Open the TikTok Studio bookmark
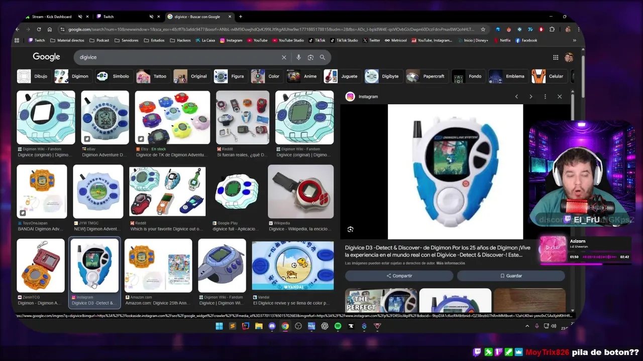The width and height of the screenshot is (643, 361). 344,40
